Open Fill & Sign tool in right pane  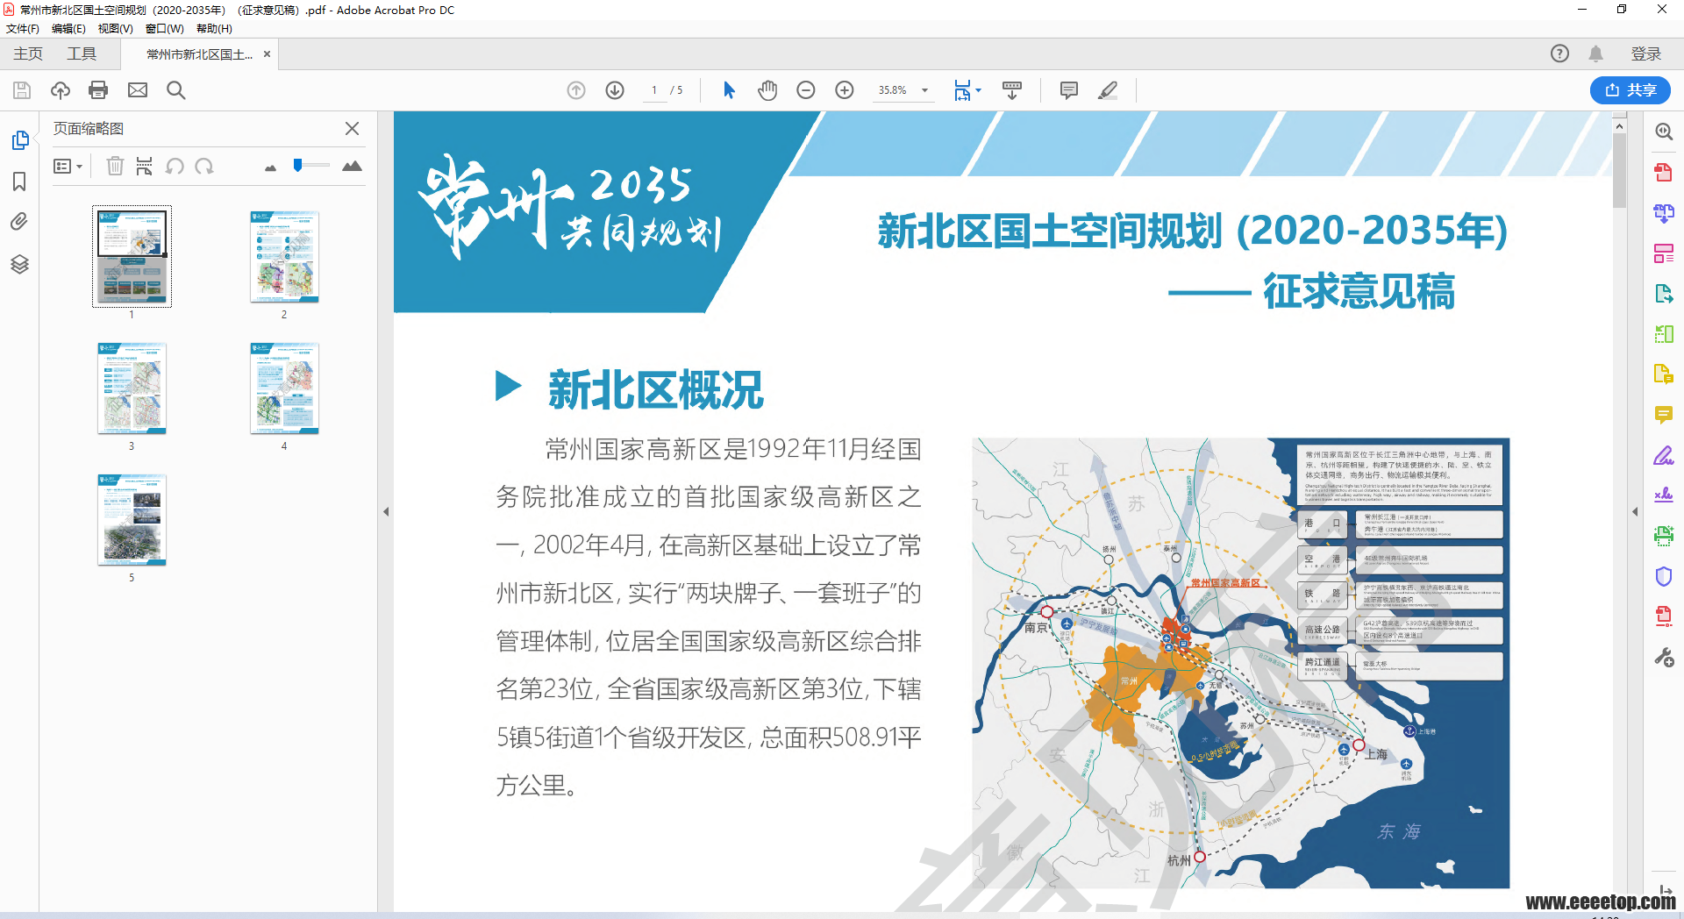pos(1664,455)
